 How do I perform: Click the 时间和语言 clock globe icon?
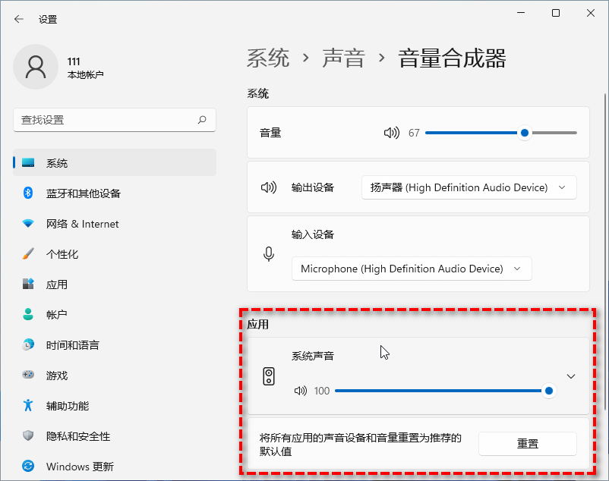[28, 344]
